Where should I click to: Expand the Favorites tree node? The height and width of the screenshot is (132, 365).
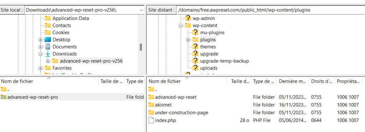point(41,68)
